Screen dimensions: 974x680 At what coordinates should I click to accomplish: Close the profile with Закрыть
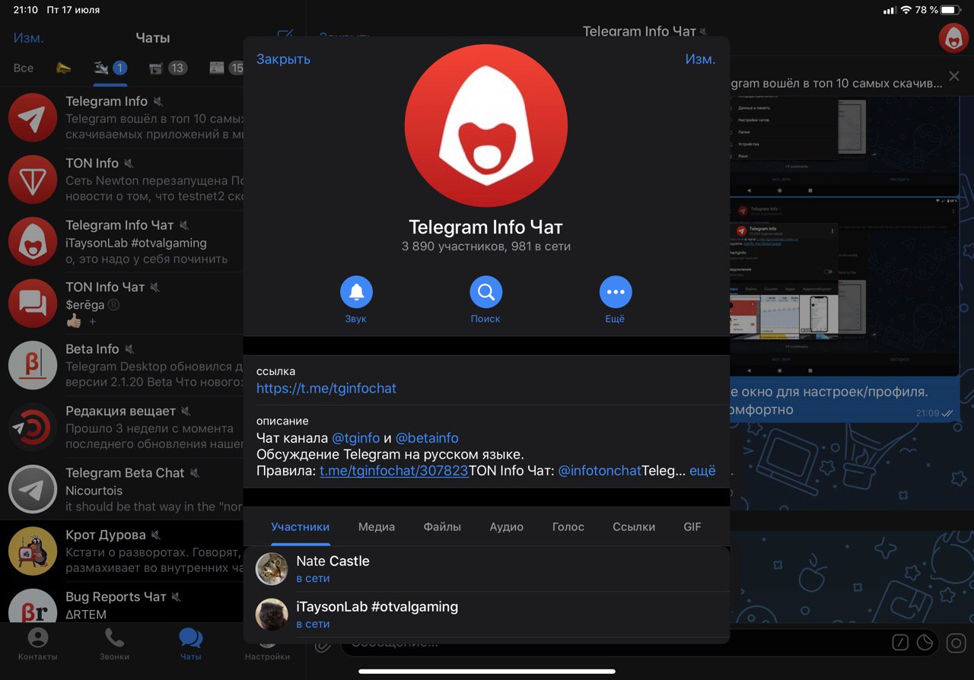pyautogui.click(x=283, y=59)
